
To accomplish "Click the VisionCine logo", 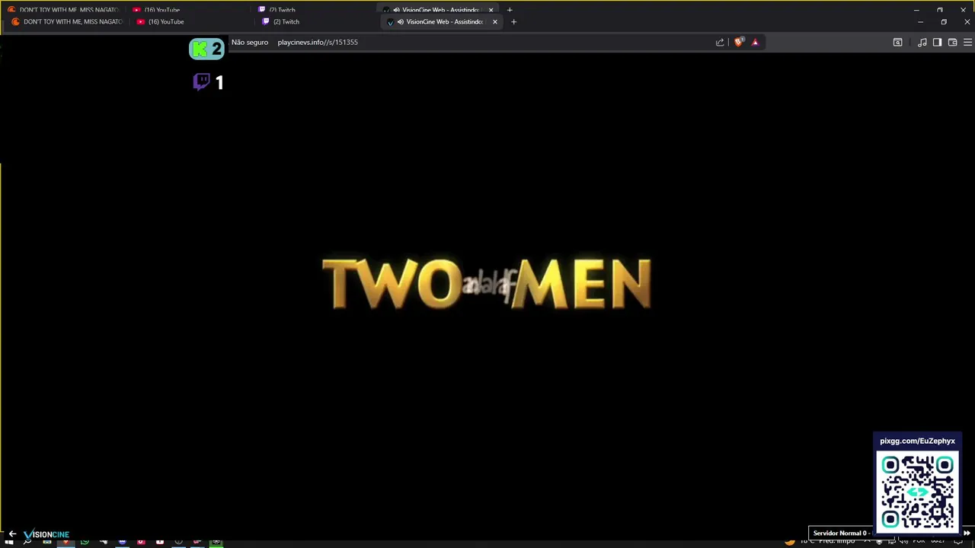I will pyautogui.click(x=46, y=534).
